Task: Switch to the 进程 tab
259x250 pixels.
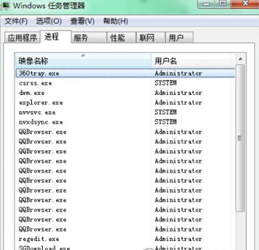Action: 55,37
